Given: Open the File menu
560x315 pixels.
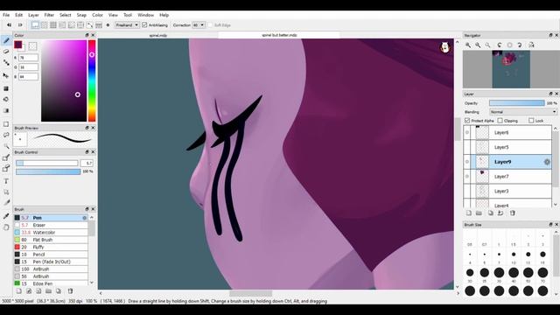Looking at the screenshot, I should point(6,15).
